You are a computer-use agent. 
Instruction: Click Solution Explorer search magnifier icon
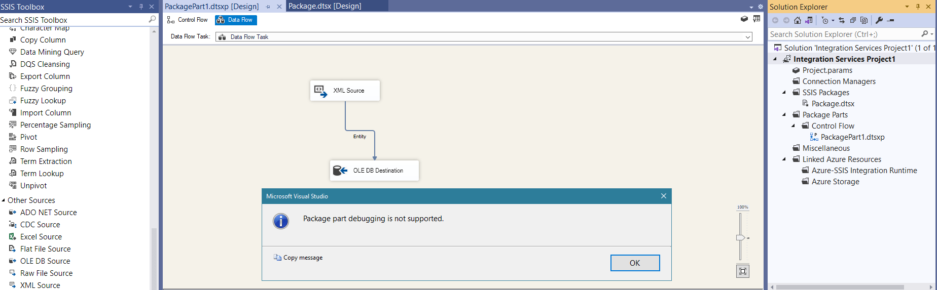[925, 34]
